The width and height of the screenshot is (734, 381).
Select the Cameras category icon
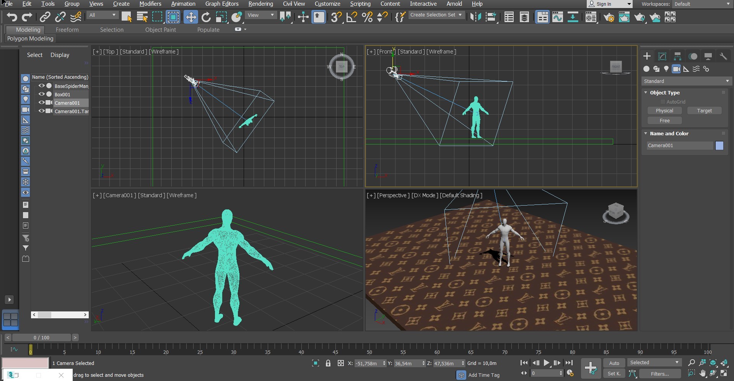click(676, 69)
